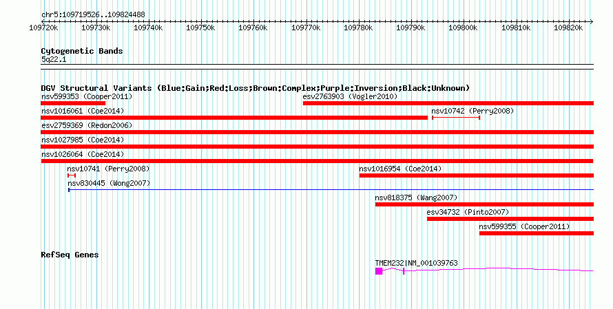Click the nsv1016061 red loss bar
The height and width of the screenshot is (309, 613).
[x=234, y=118]
